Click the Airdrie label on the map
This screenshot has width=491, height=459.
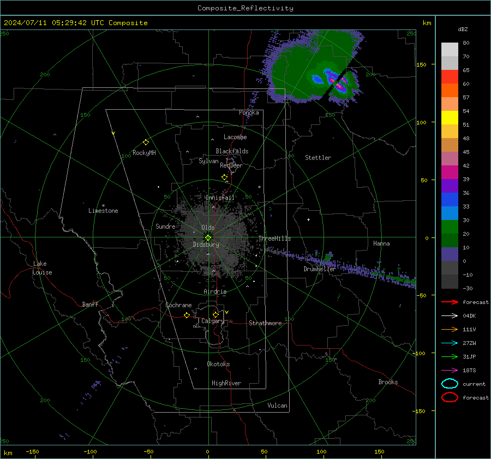(x=215, y=291)
